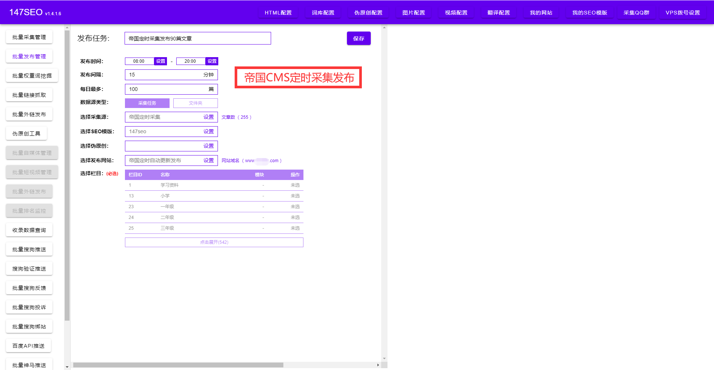Click the sidebar scroll up arrow
Screen dimensions: 714x370
click(67, 27)
